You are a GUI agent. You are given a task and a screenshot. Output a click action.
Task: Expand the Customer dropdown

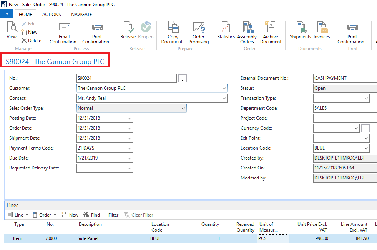[224, 88]
